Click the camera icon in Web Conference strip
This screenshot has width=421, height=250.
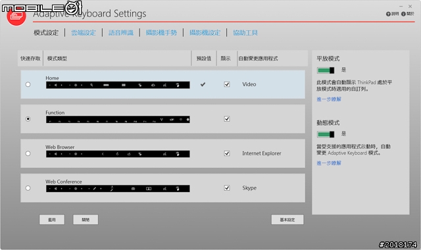coord(133,189)
